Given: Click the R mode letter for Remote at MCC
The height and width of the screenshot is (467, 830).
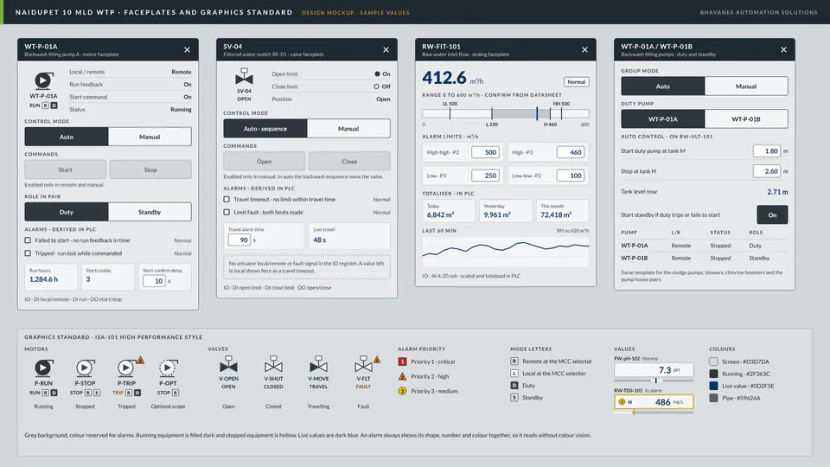Looking at the screenshot, I should pos(514,361).
